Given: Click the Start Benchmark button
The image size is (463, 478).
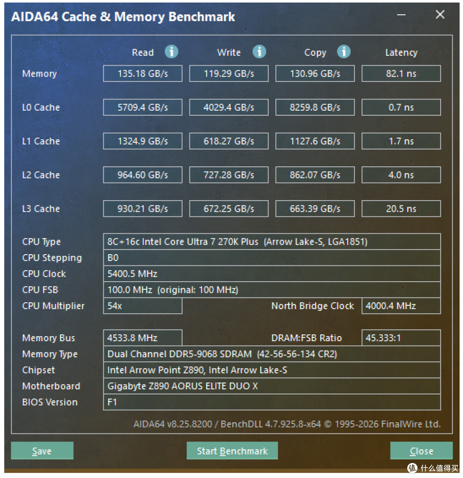Looking at the screenshot, I should [232, 450].
